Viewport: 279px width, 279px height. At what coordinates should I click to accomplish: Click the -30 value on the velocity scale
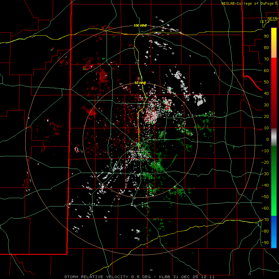point(265,174)
